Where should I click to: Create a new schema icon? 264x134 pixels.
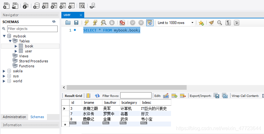(x=36, y=6)
